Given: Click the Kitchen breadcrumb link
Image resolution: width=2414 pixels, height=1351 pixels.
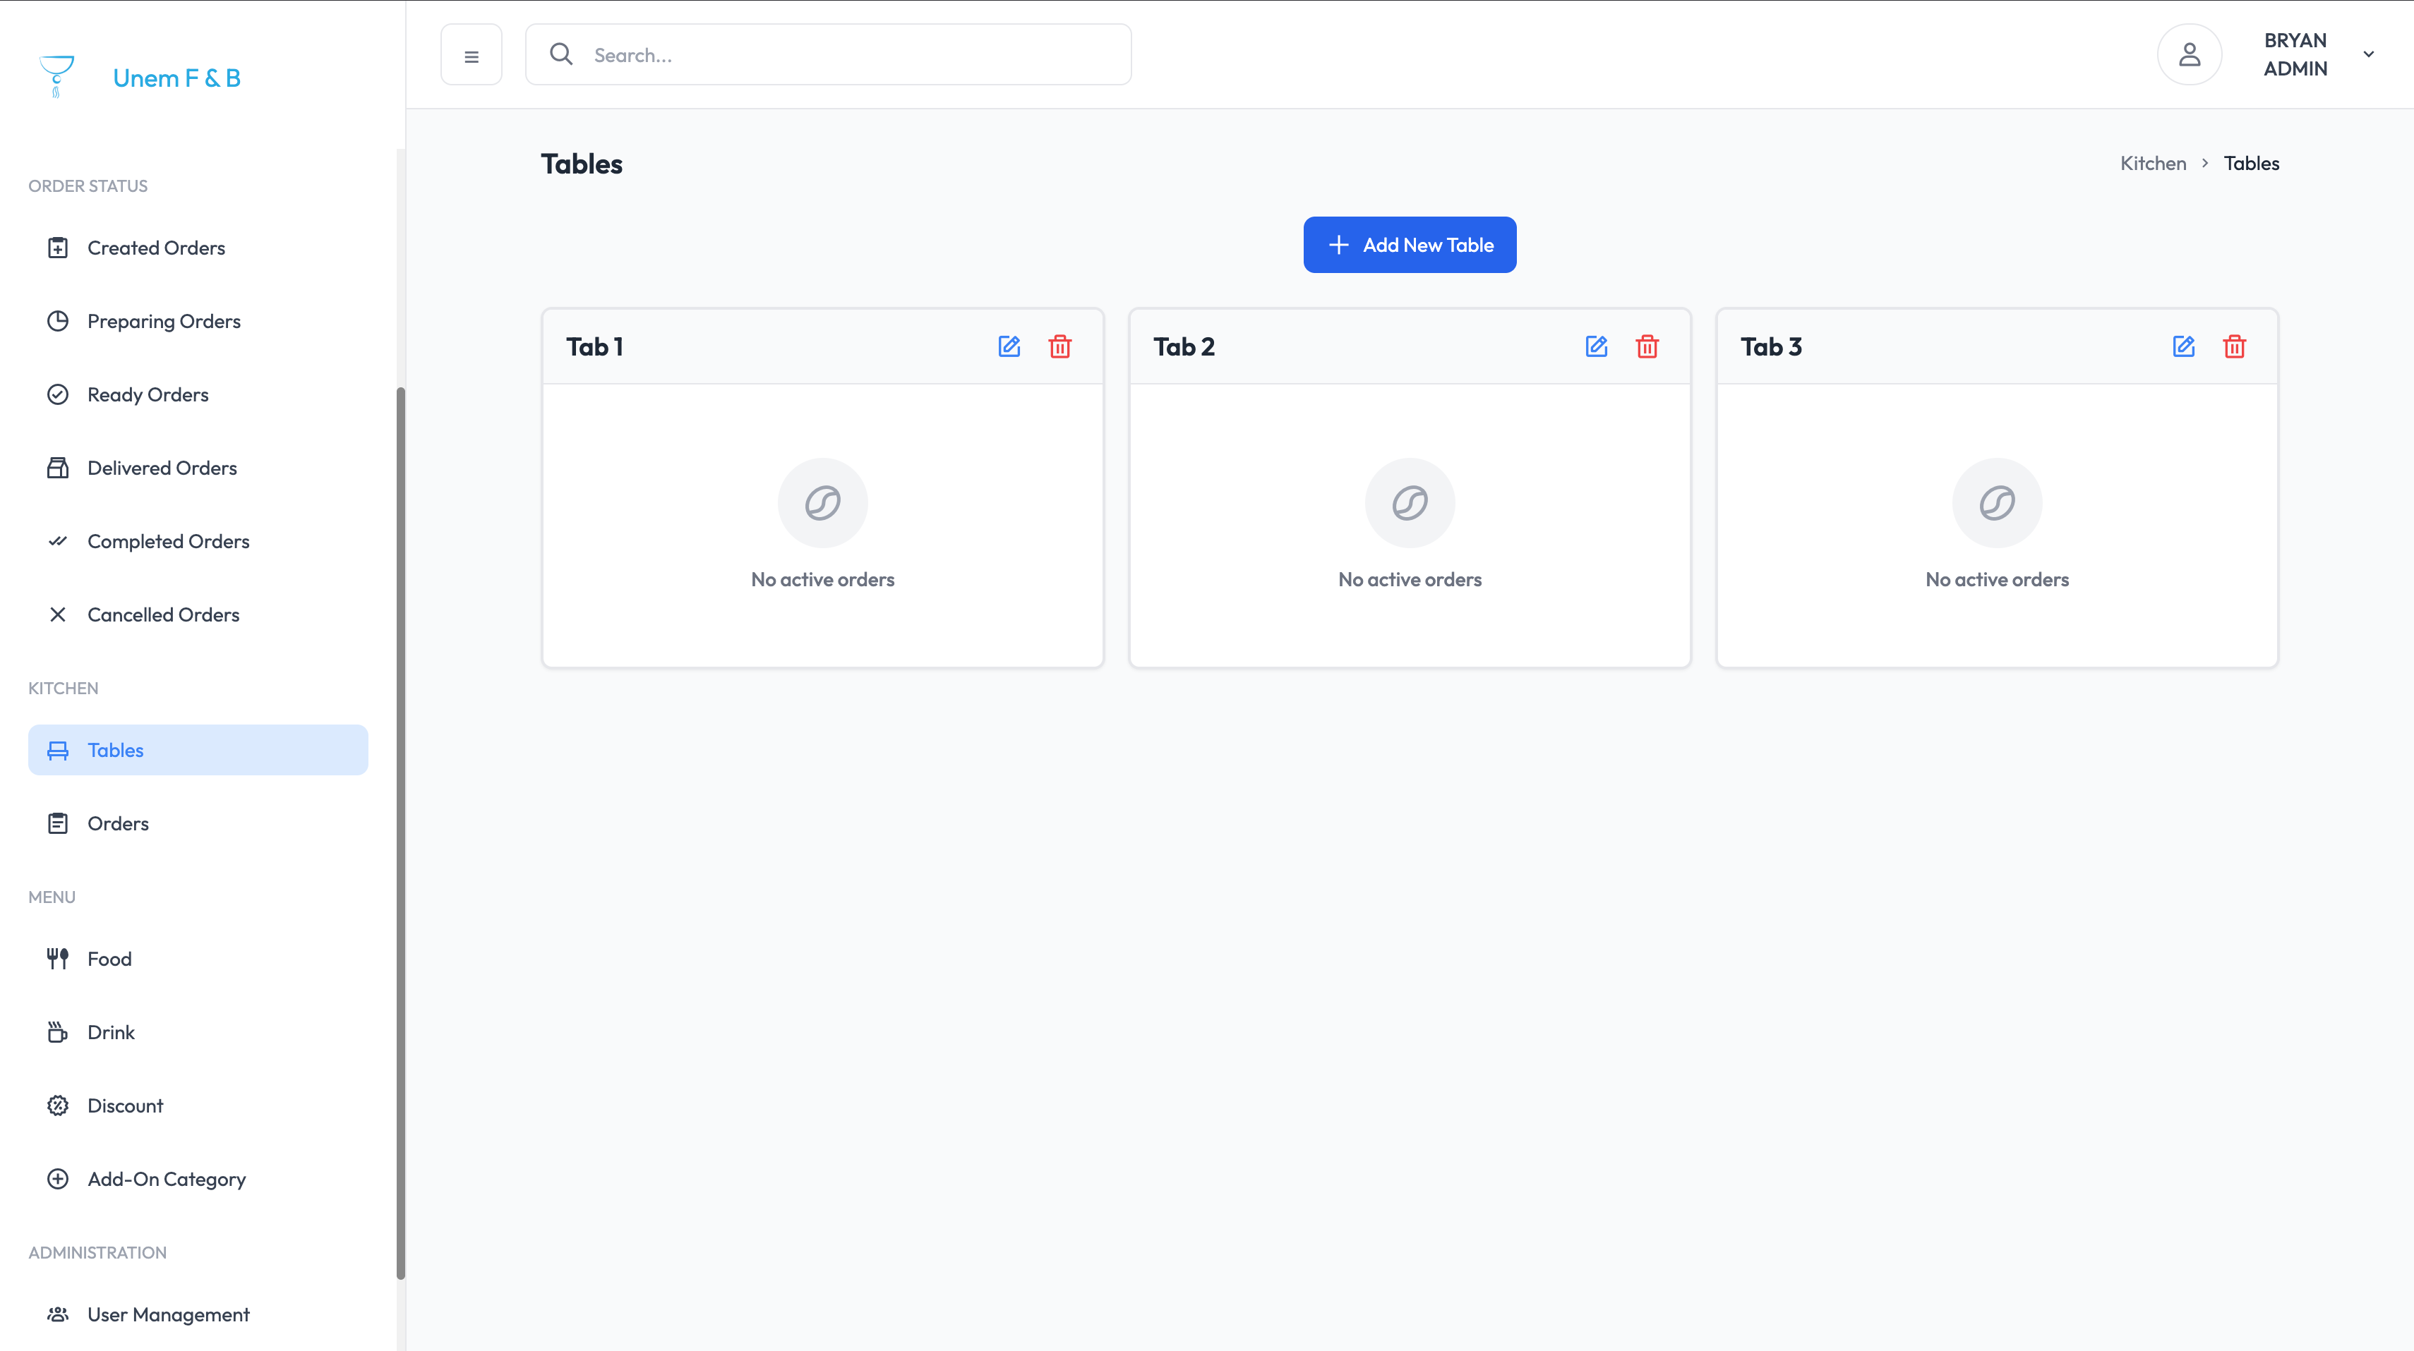Looking at the screenshot, I should click(2153, 163).
